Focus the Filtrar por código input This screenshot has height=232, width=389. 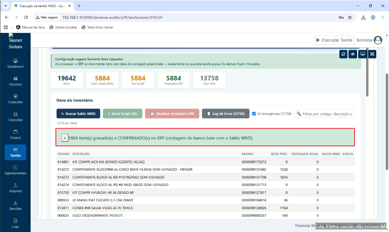tap(324, 114)
